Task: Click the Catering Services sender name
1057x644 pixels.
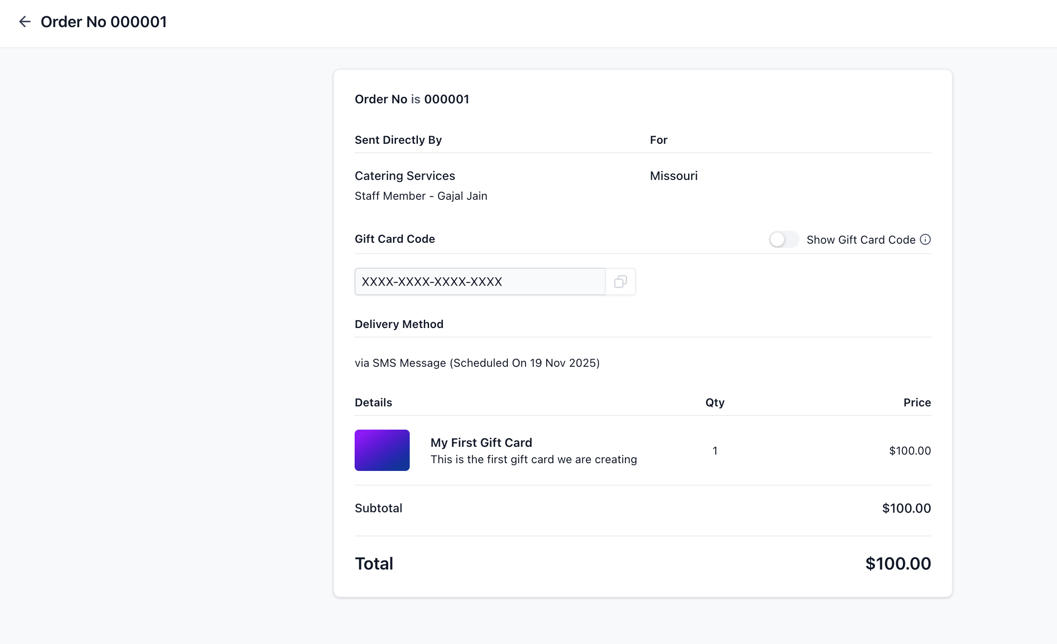Action: [405, 176]
